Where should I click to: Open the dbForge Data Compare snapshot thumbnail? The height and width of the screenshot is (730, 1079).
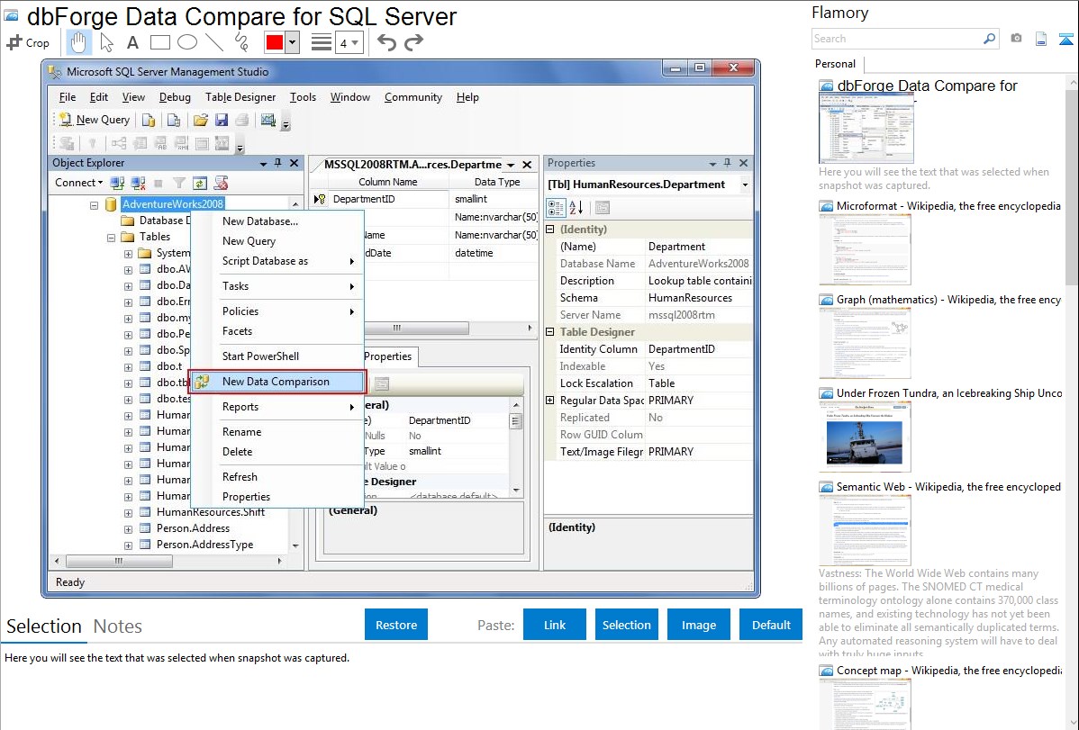click(x=866, y=129)
